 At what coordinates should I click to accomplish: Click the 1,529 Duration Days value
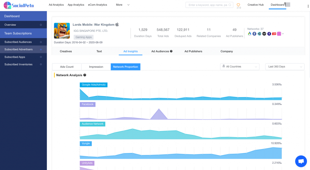pyautogui.click(x=143, y=30)
